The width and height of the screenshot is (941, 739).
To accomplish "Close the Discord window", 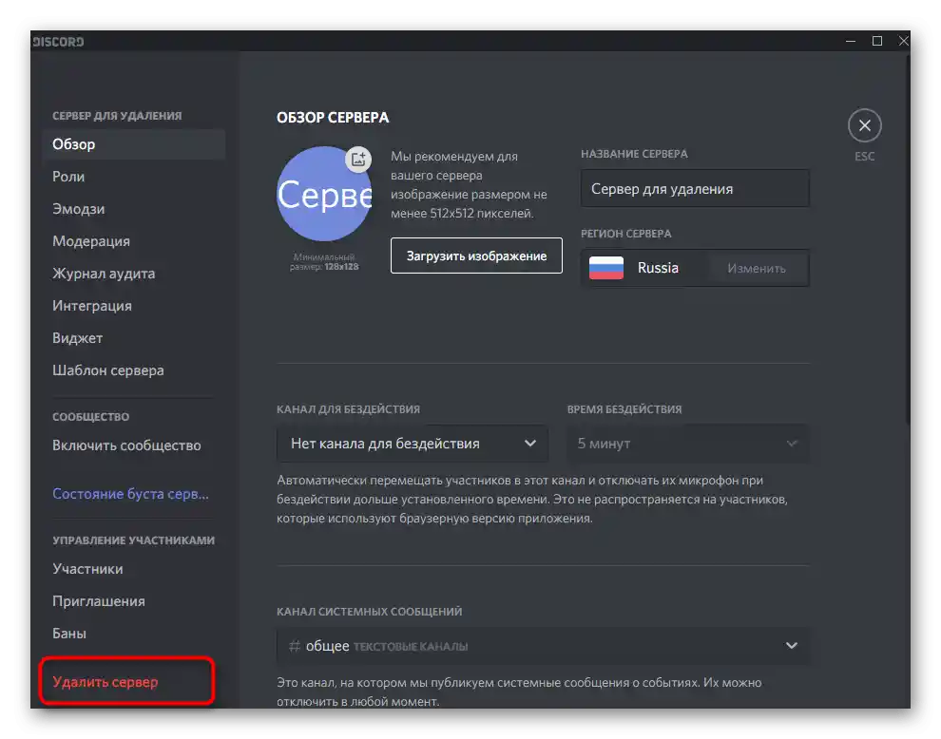I will 903,41.
